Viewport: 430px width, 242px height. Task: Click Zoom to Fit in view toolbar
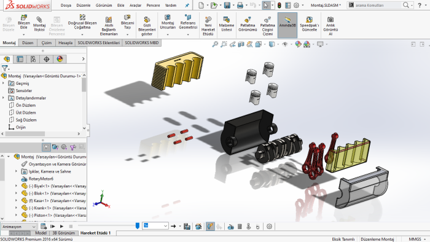click(215, 44)
